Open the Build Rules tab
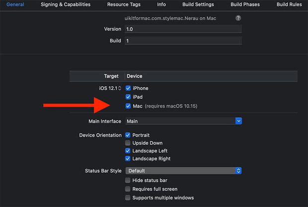The height and width of the screenshot is (207, 308). tap(289, 4)
